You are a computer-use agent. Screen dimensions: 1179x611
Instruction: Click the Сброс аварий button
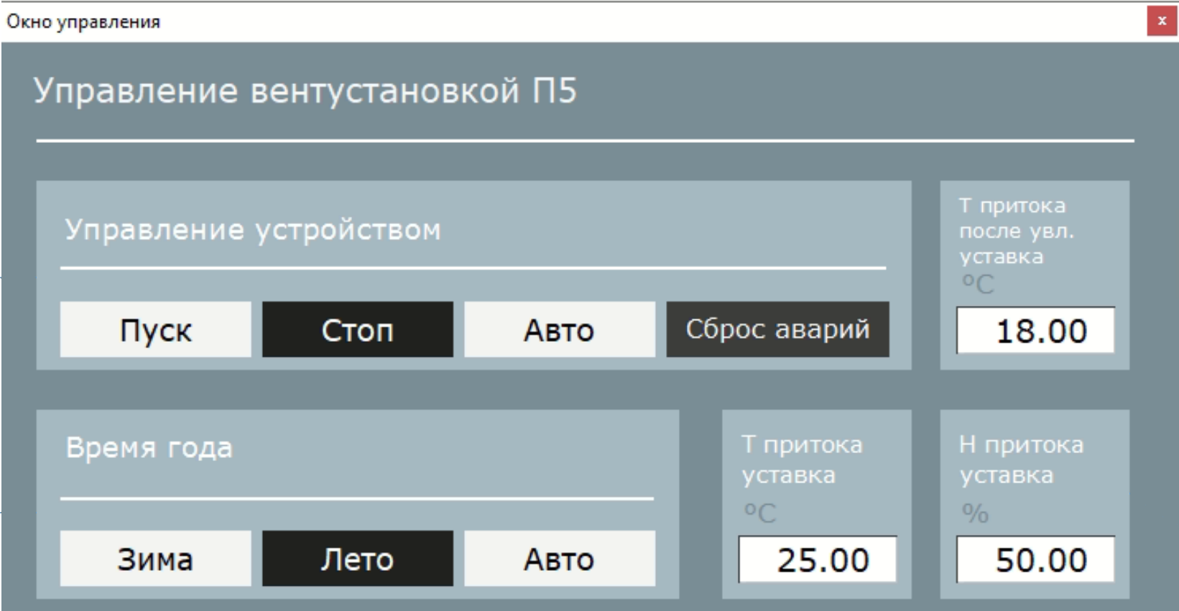[x=777, y=330]
